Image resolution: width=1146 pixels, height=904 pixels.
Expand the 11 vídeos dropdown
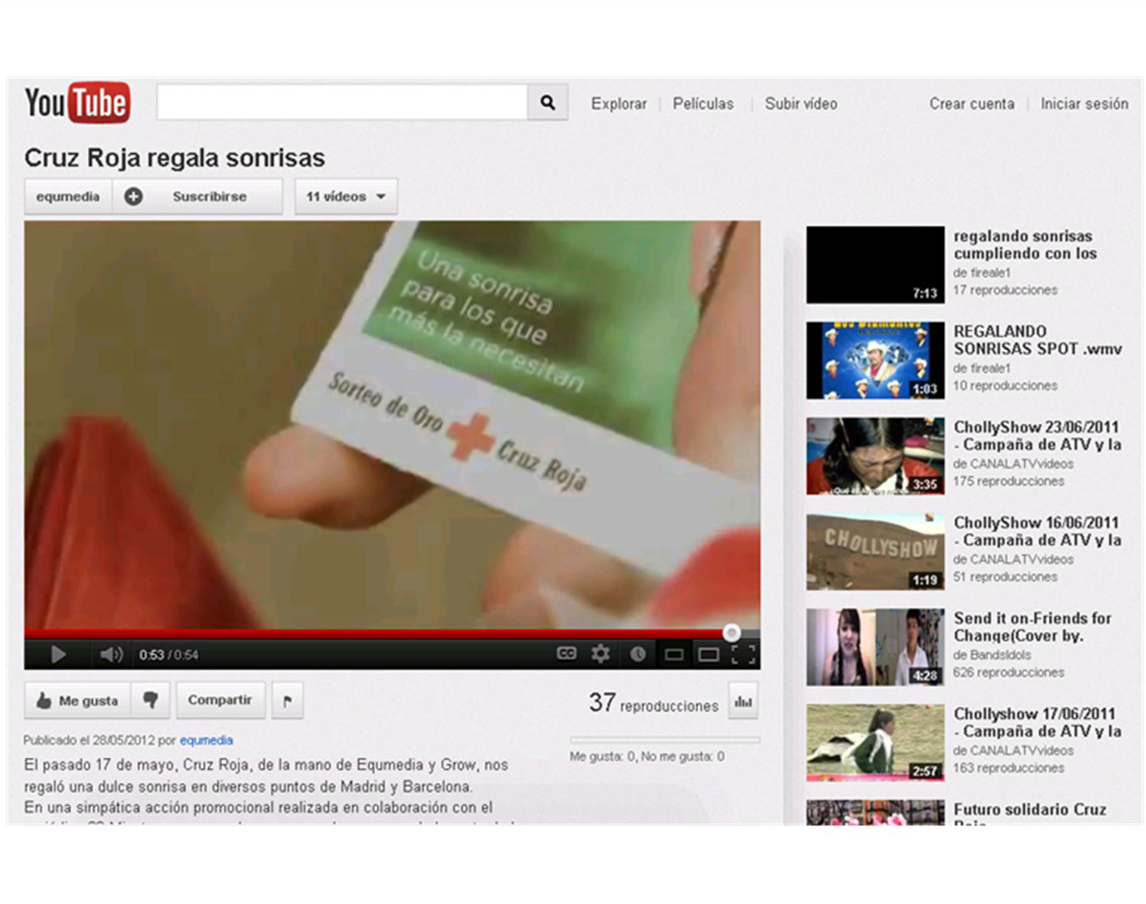point(345,197)
